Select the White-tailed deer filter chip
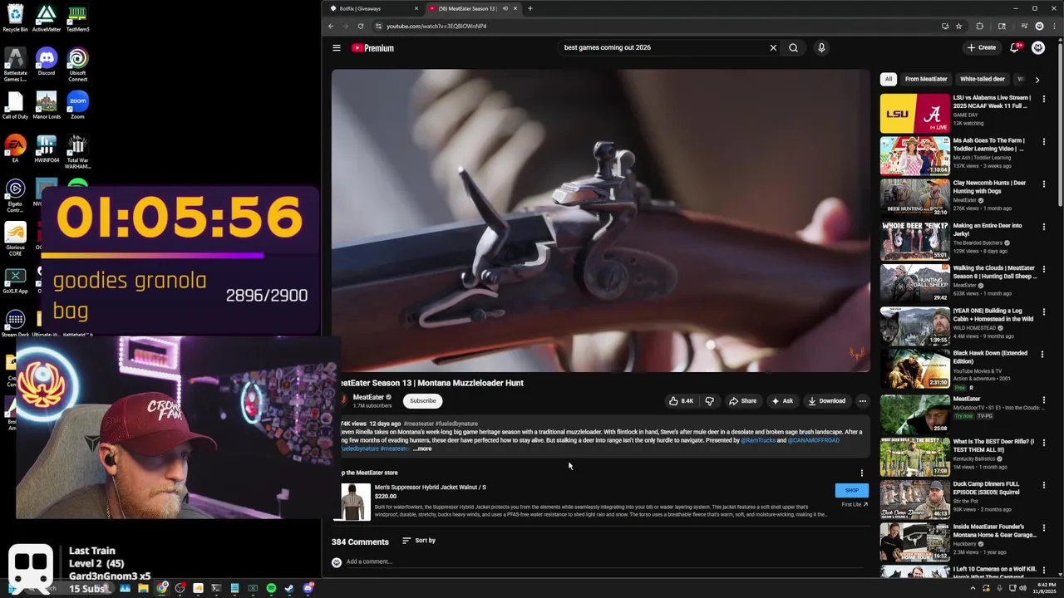 pyautogui.click(x=983, y=79)
